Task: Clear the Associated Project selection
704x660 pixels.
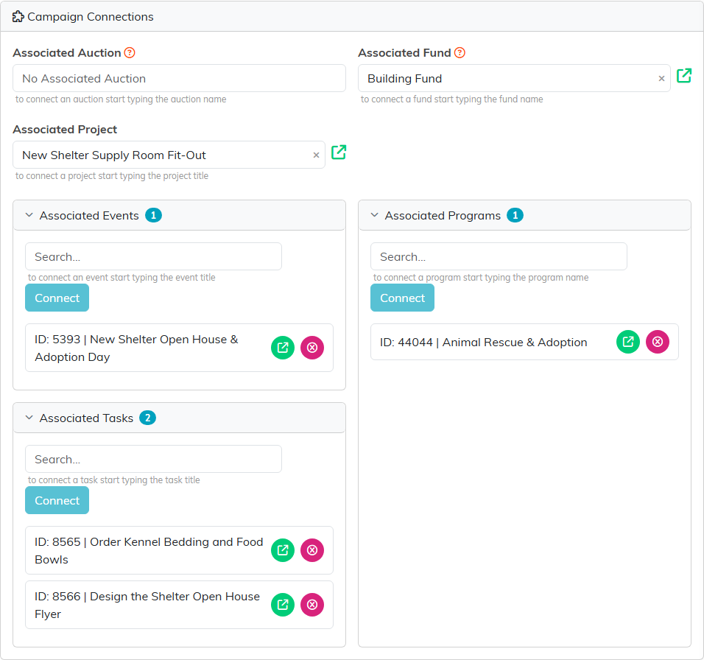Action: pyautogui.click(x=316, y=155)
